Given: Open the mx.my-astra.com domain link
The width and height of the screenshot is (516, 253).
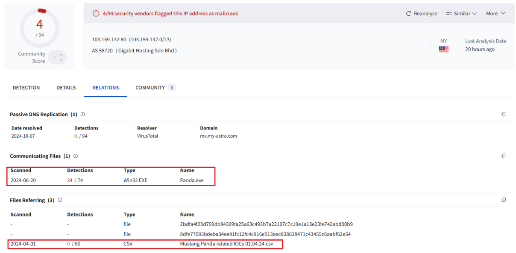Looking at the screenshot, I should (218, 136).
